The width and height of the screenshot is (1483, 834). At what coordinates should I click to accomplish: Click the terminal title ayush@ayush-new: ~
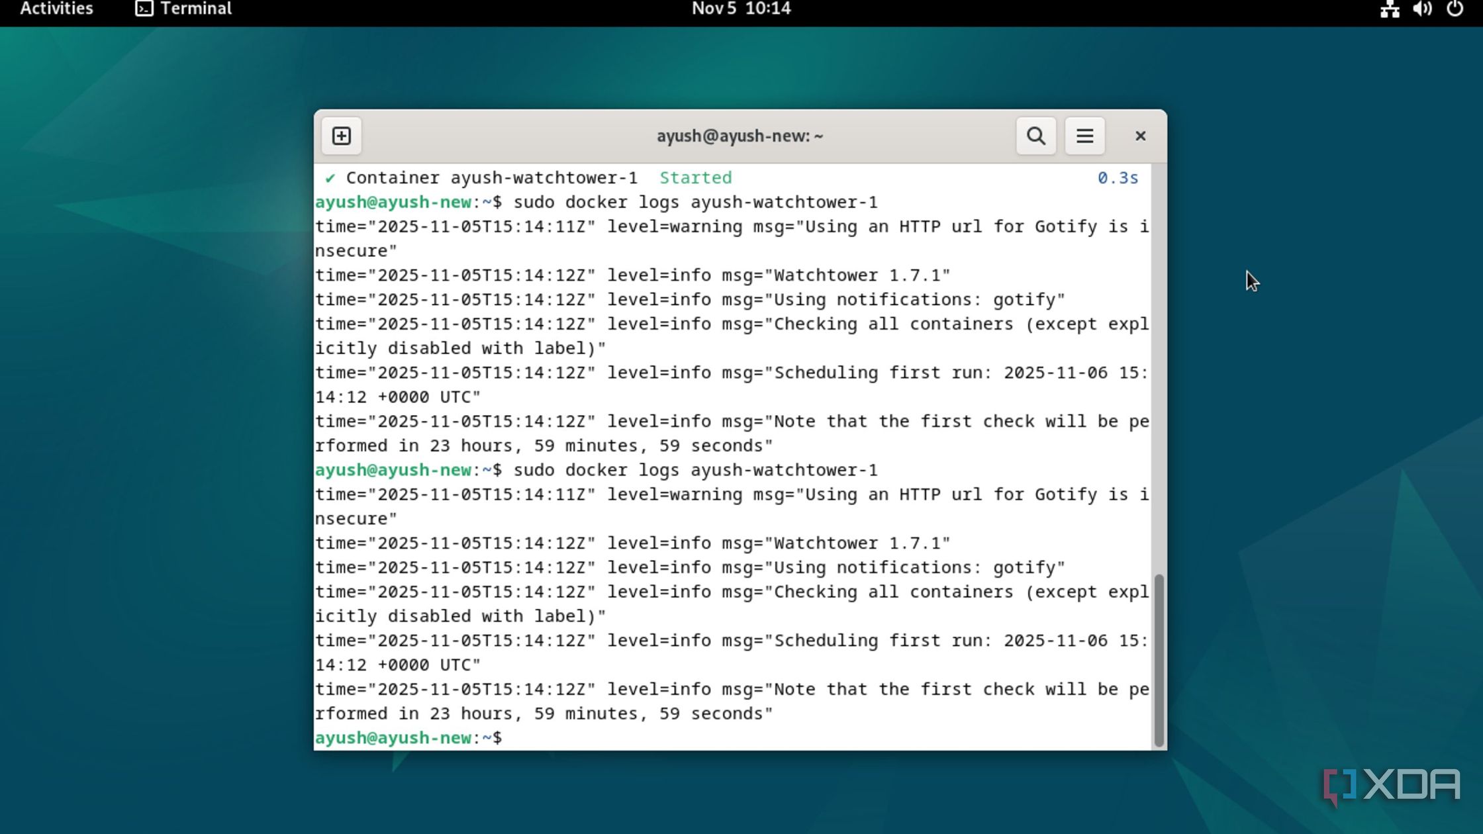(x=740, y=136)
